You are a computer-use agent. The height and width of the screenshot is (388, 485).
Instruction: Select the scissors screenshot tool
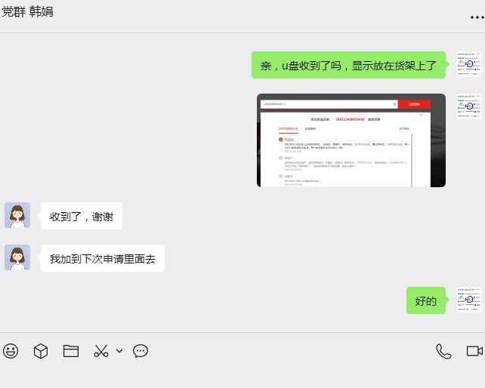(x=101, y=351)
